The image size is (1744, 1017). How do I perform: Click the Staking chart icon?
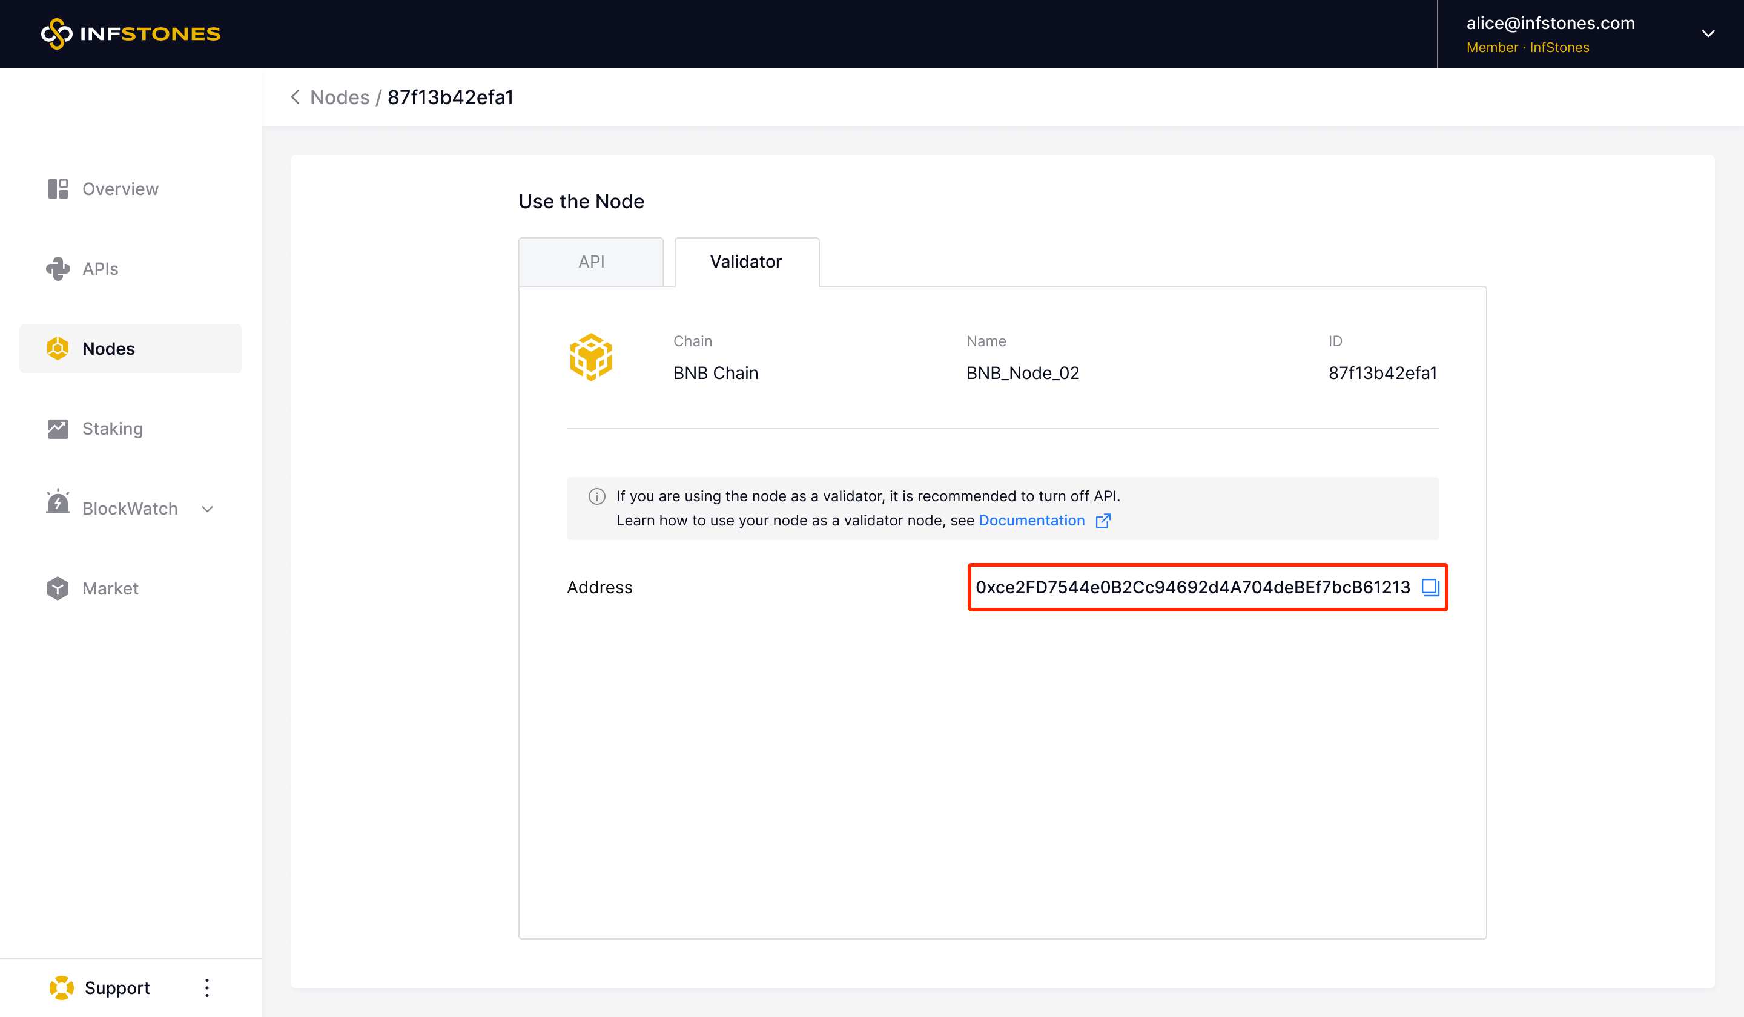pyautogui.click(x=58, y=429)
